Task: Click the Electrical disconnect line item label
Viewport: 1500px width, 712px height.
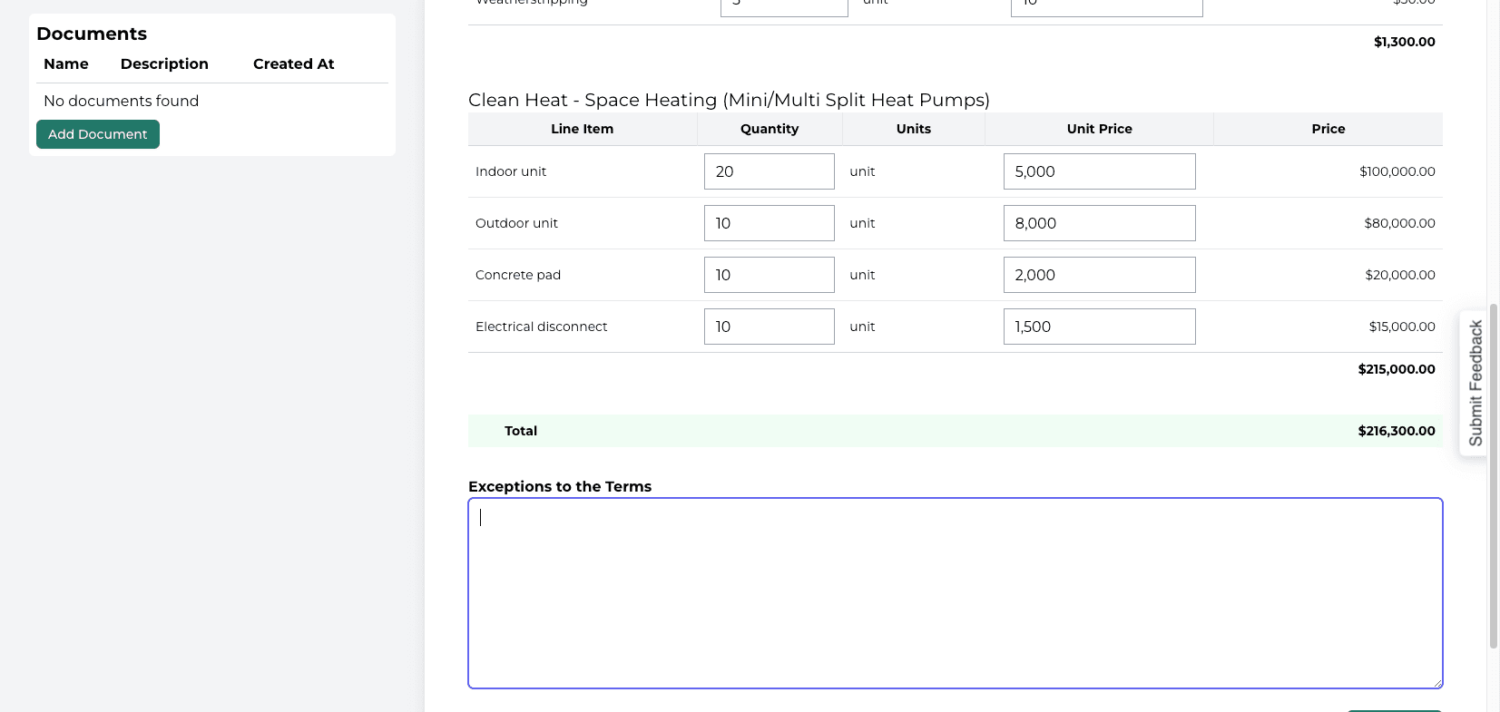Action: (x=542, y=327)
